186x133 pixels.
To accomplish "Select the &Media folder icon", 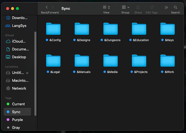I will [111, 61].
